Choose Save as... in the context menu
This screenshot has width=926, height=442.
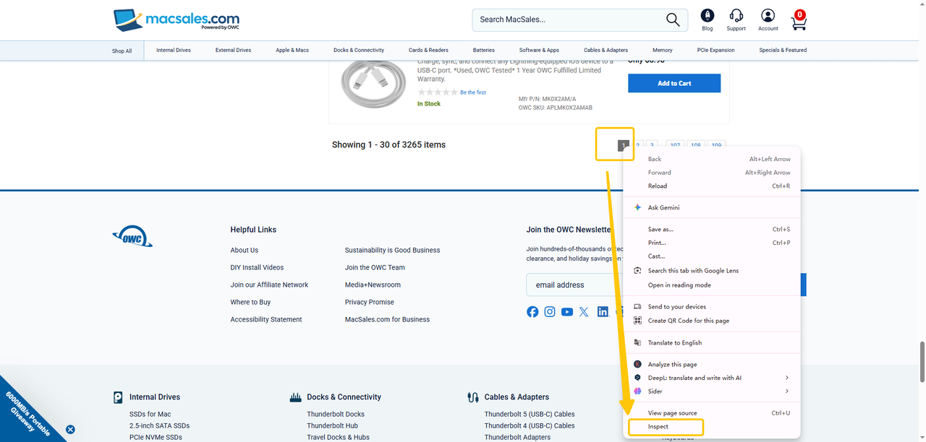[712, 230]
